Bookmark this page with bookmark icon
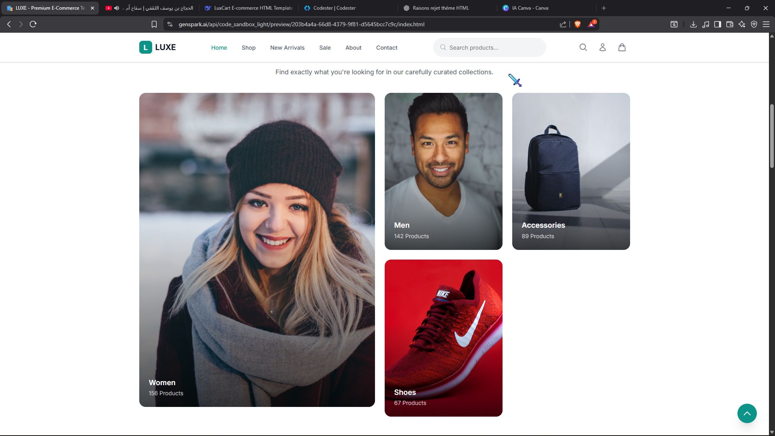This screenshot has width=775, height=436. (154, 24)
